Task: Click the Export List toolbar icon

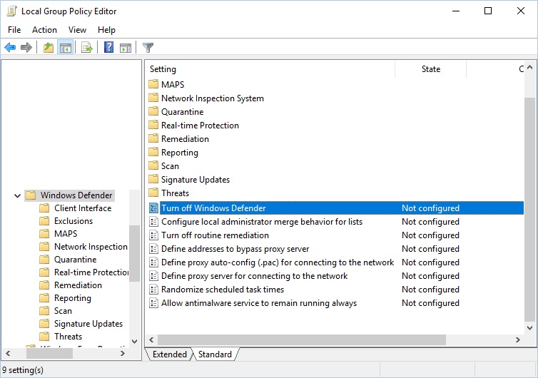Action: 87,47
